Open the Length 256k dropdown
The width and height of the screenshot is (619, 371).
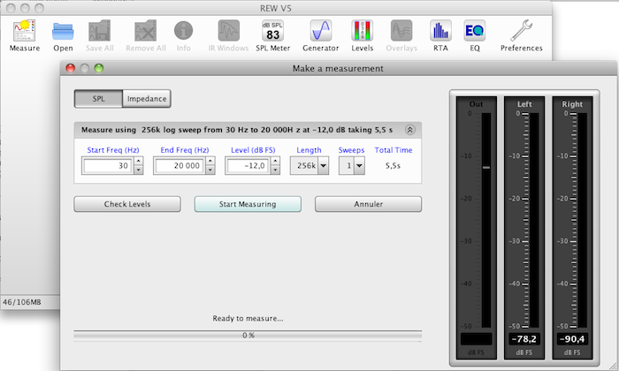(309, 165)
